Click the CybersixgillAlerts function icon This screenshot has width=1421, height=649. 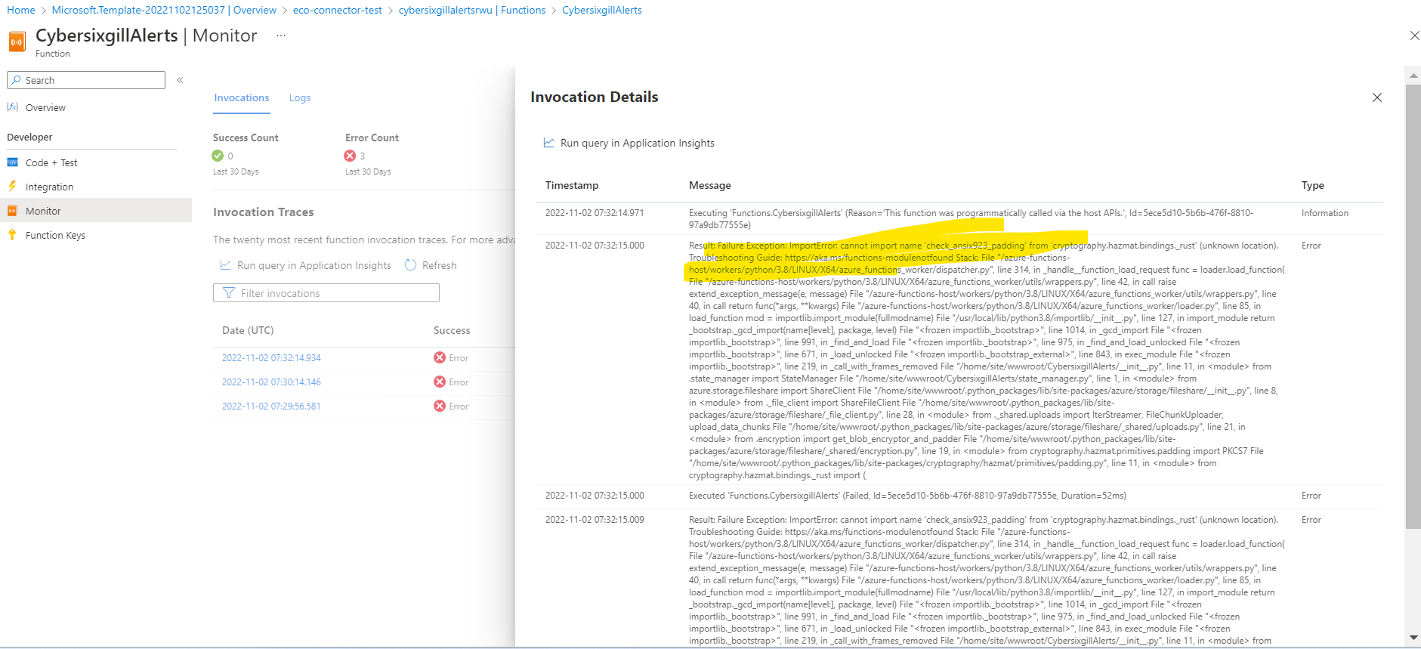(x=17, y=42)
